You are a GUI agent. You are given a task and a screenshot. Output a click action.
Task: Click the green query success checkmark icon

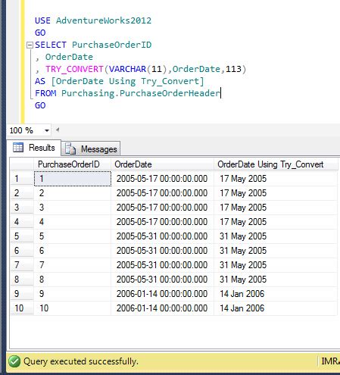(x=14, y=361)
